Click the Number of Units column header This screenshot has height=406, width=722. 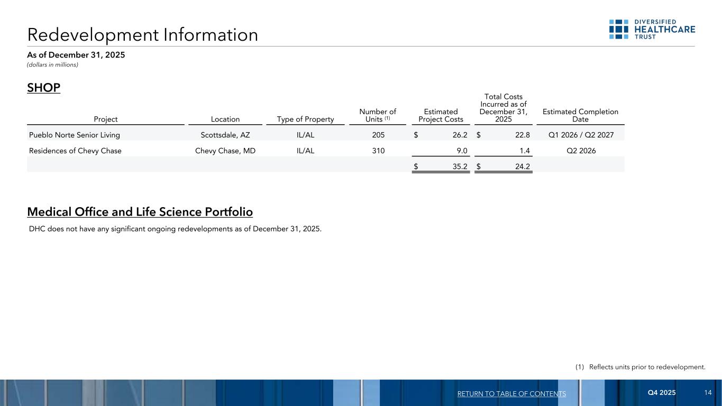(377, 115)
